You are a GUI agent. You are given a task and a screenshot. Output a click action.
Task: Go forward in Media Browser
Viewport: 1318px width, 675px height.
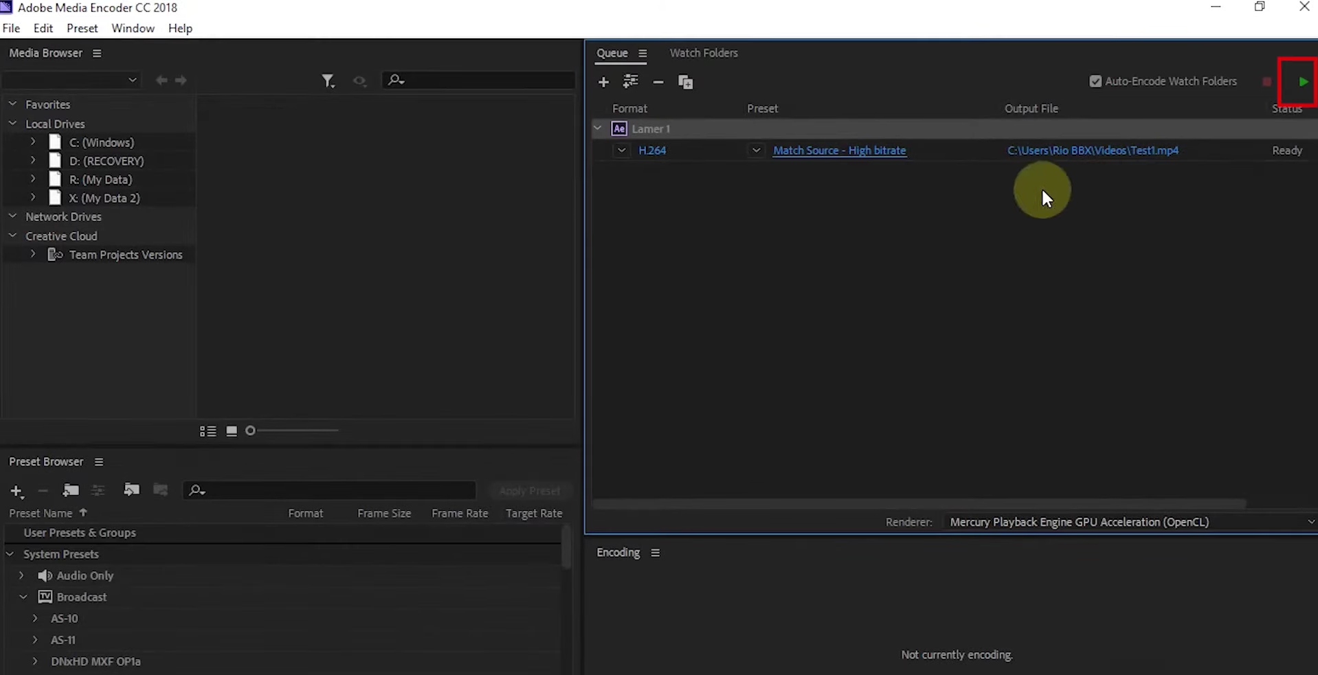[x=181, y=80]
